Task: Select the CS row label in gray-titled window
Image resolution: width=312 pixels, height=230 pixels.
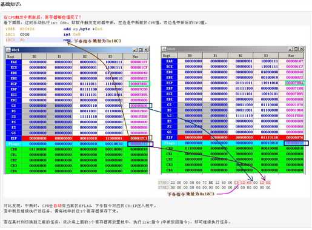Action: coord(170,105)
